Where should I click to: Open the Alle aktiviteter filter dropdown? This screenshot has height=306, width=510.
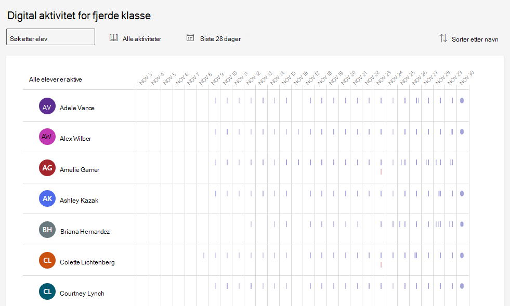click(136, 38)
